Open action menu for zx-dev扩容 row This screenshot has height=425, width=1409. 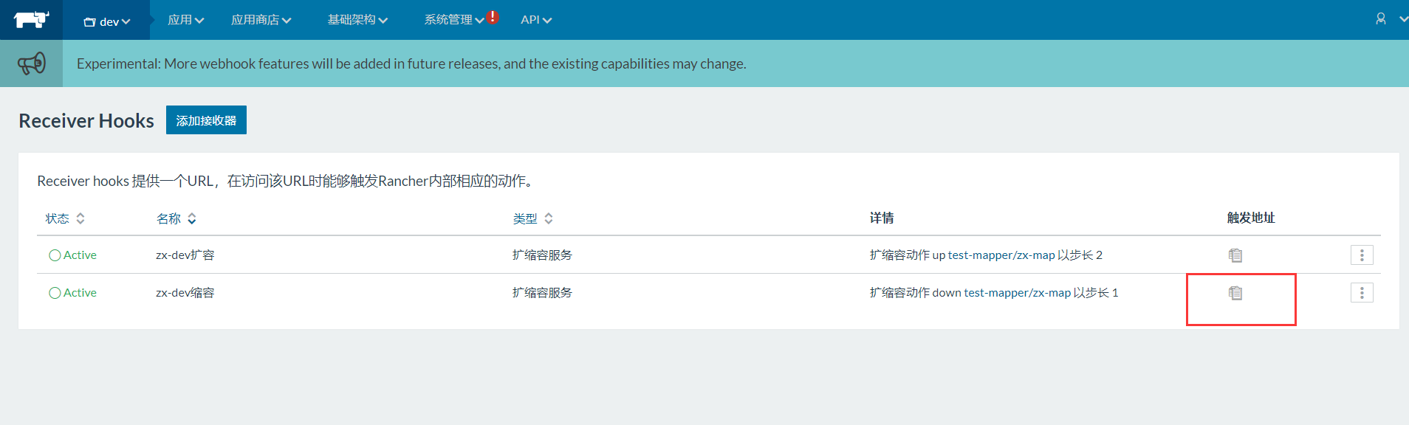coord(1361,255)
